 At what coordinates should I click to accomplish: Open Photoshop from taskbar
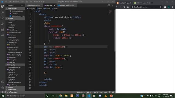click(x=77, y=96)
